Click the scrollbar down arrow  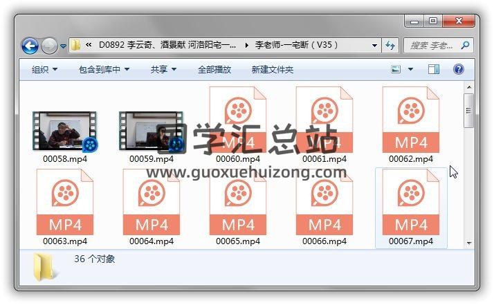(x=469, y=243)
